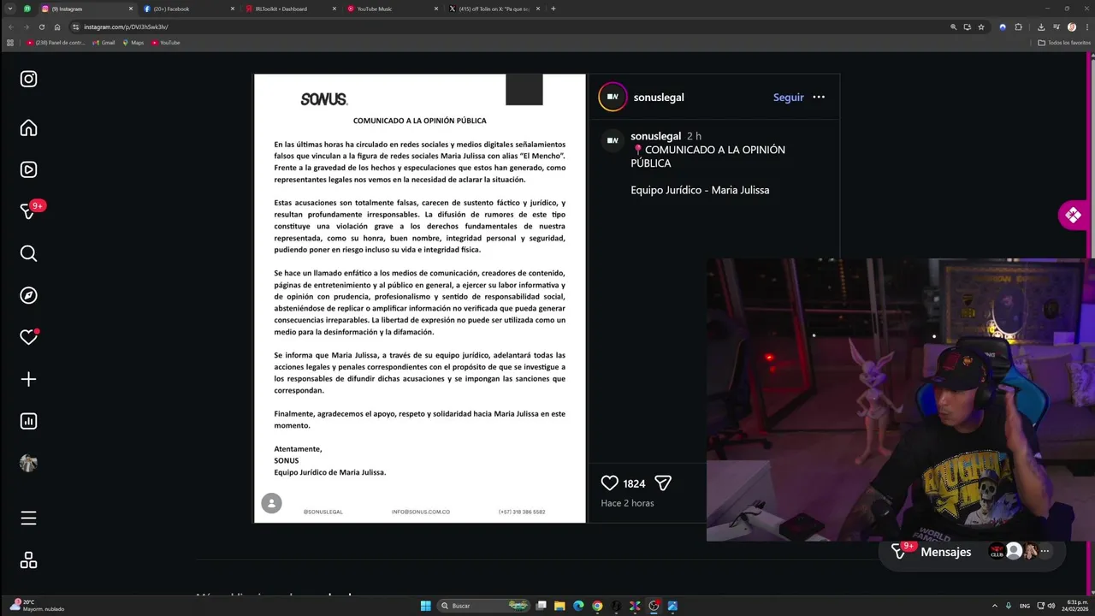Switch to the YouTube Music tab

[x=391, y=9]
